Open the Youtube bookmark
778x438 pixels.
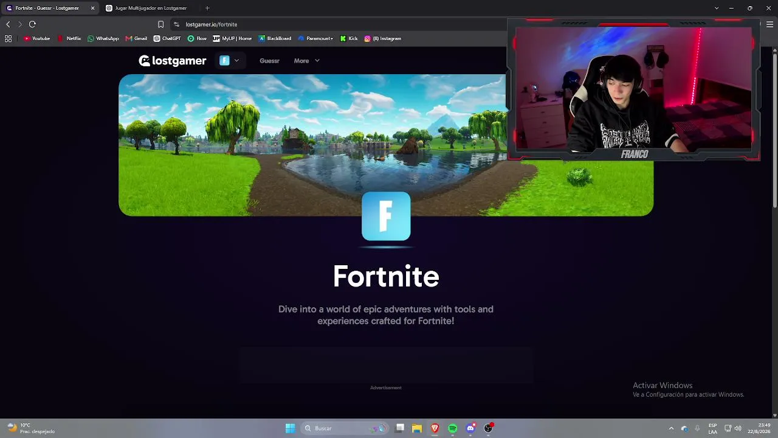(37, 38)
